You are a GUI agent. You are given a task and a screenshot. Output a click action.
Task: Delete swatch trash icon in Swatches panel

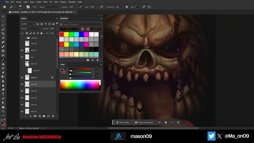[x=97, y=60]
